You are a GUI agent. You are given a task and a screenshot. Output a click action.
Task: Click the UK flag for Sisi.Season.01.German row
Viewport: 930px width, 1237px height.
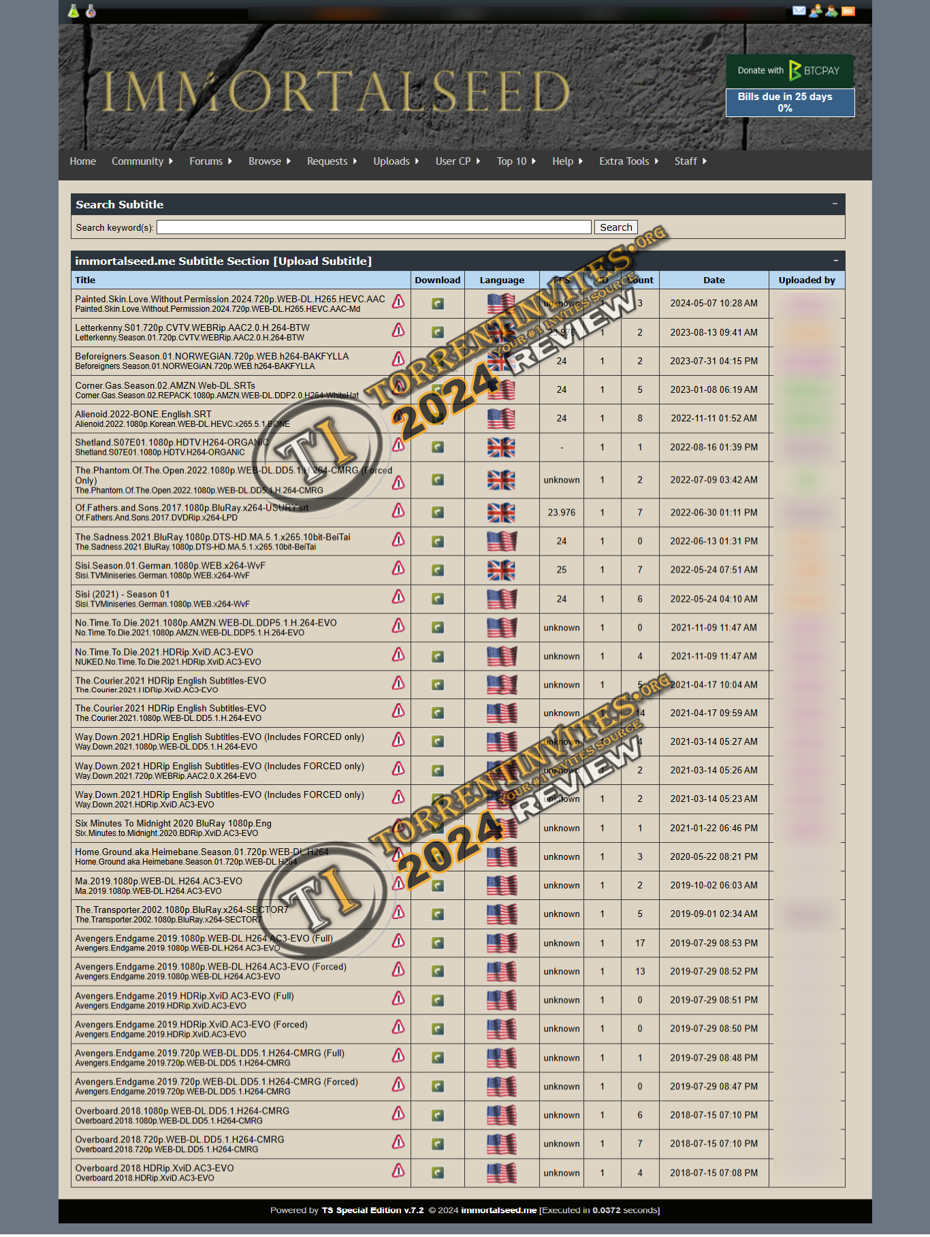[x=501, y=570]
